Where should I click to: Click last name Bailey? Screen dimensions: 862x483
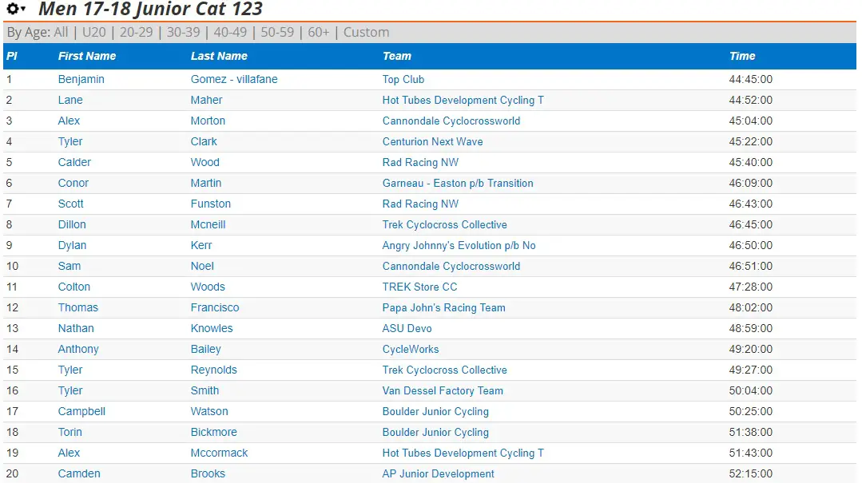point(205,350)
